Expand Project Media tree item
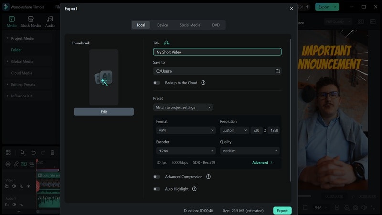 pos(7,38)
